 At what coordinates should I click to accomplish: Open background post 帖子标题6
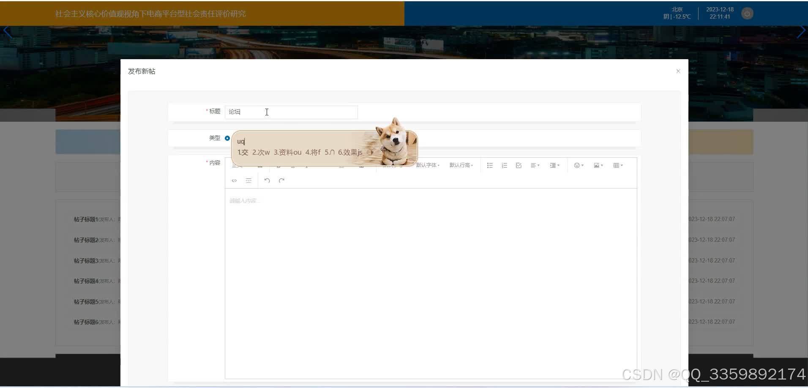[86, 322]
